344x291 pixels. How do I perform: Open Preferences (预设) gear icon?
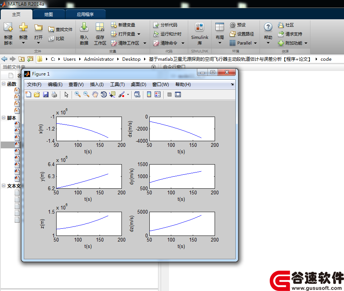point(233,25)
